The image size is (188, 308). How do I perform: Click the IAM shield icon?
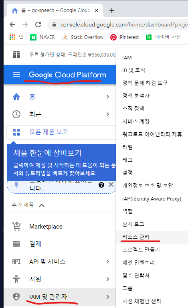point(16,297)
